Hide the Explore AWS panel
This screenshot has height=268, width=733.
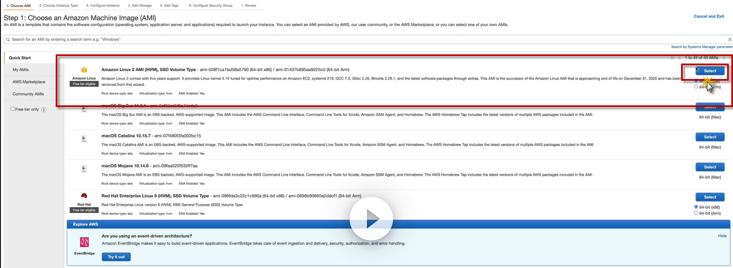(x=722, y=236)
